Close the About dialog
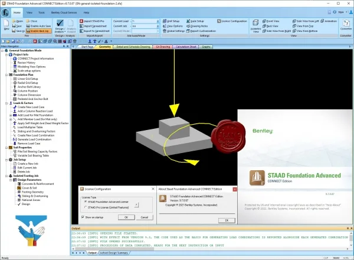The height and width of the screenshot is (260, 354). pyautogui.click(x=235, y=189)
